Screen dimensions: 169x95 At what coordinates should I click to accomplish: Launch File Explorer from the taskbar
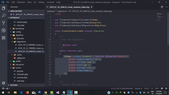pos(15,93)
